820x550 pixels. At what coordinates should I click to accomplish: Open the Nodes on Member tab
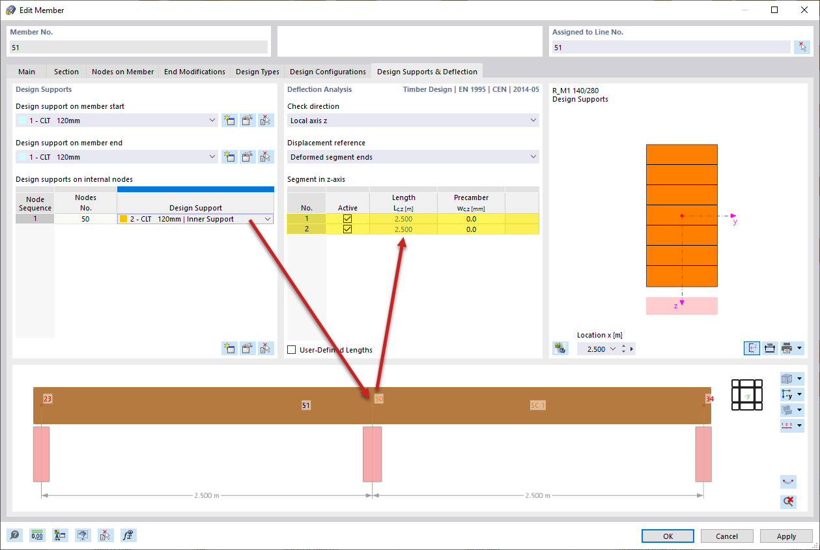click(x=123, y=72)
